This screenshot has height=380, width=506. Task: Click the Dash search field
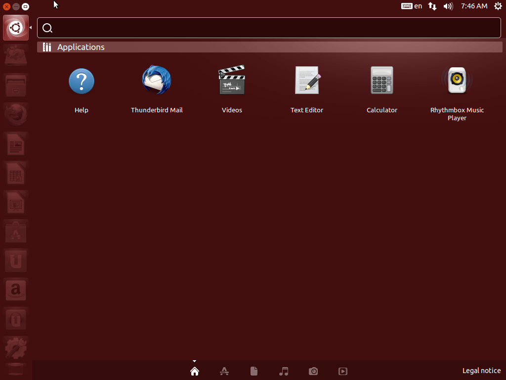(x=269, y=28)
